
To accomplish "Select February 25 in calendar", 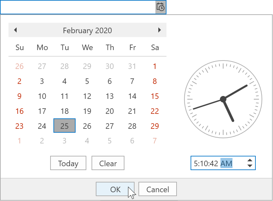I will point(65,126).
